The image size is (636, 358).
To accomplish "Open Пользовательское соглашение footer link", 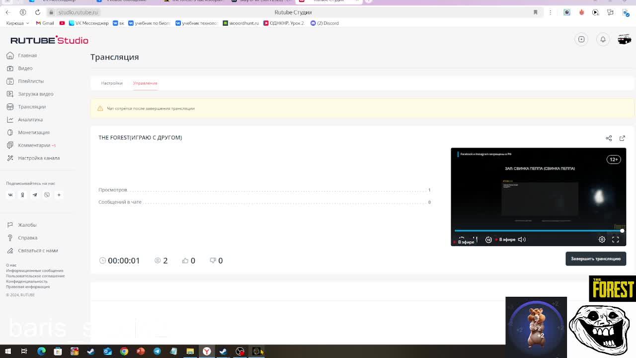I will 35,276.
